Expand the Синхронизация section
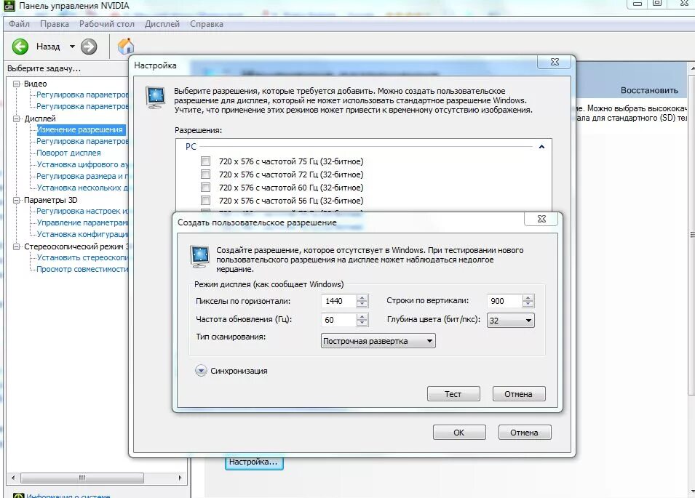Image resolution: width=695 pixels, height=498 pixels. 201,371
